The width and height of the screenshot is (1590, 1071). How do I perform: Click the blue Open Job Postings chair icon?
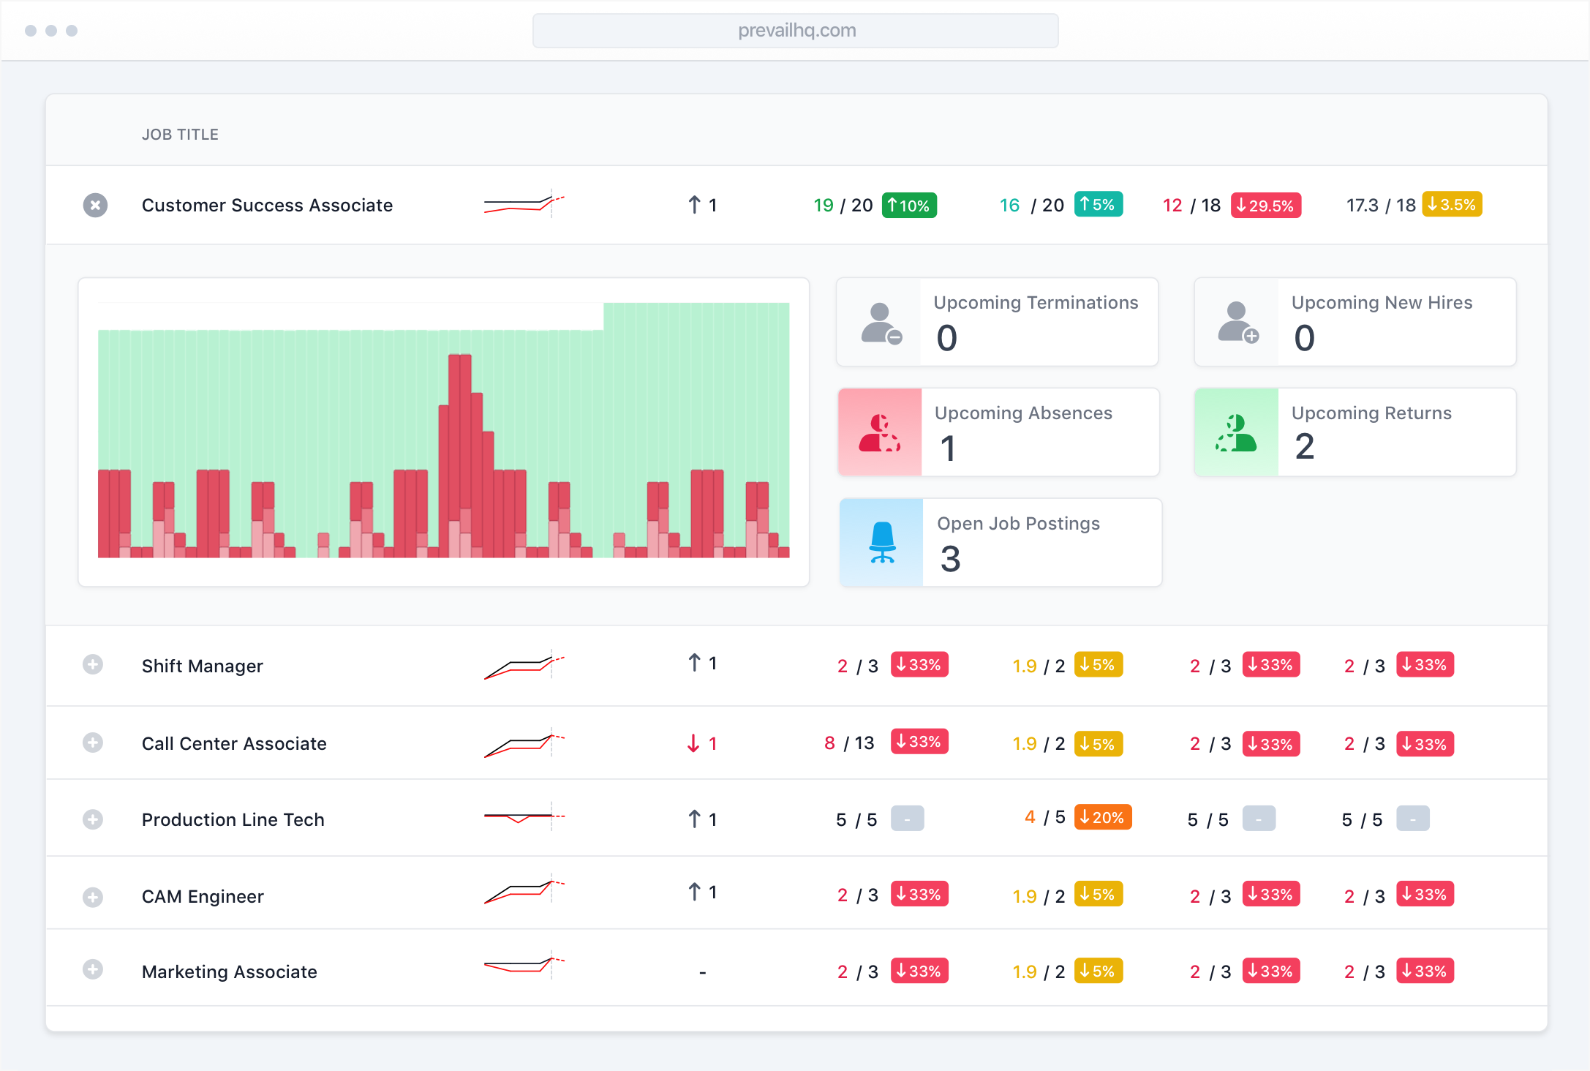coord(882,543)
